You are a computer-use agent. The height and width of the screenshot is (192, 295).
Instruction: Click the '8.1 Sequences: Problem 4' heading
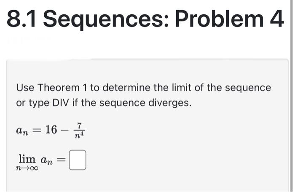(x=145, y=19)
